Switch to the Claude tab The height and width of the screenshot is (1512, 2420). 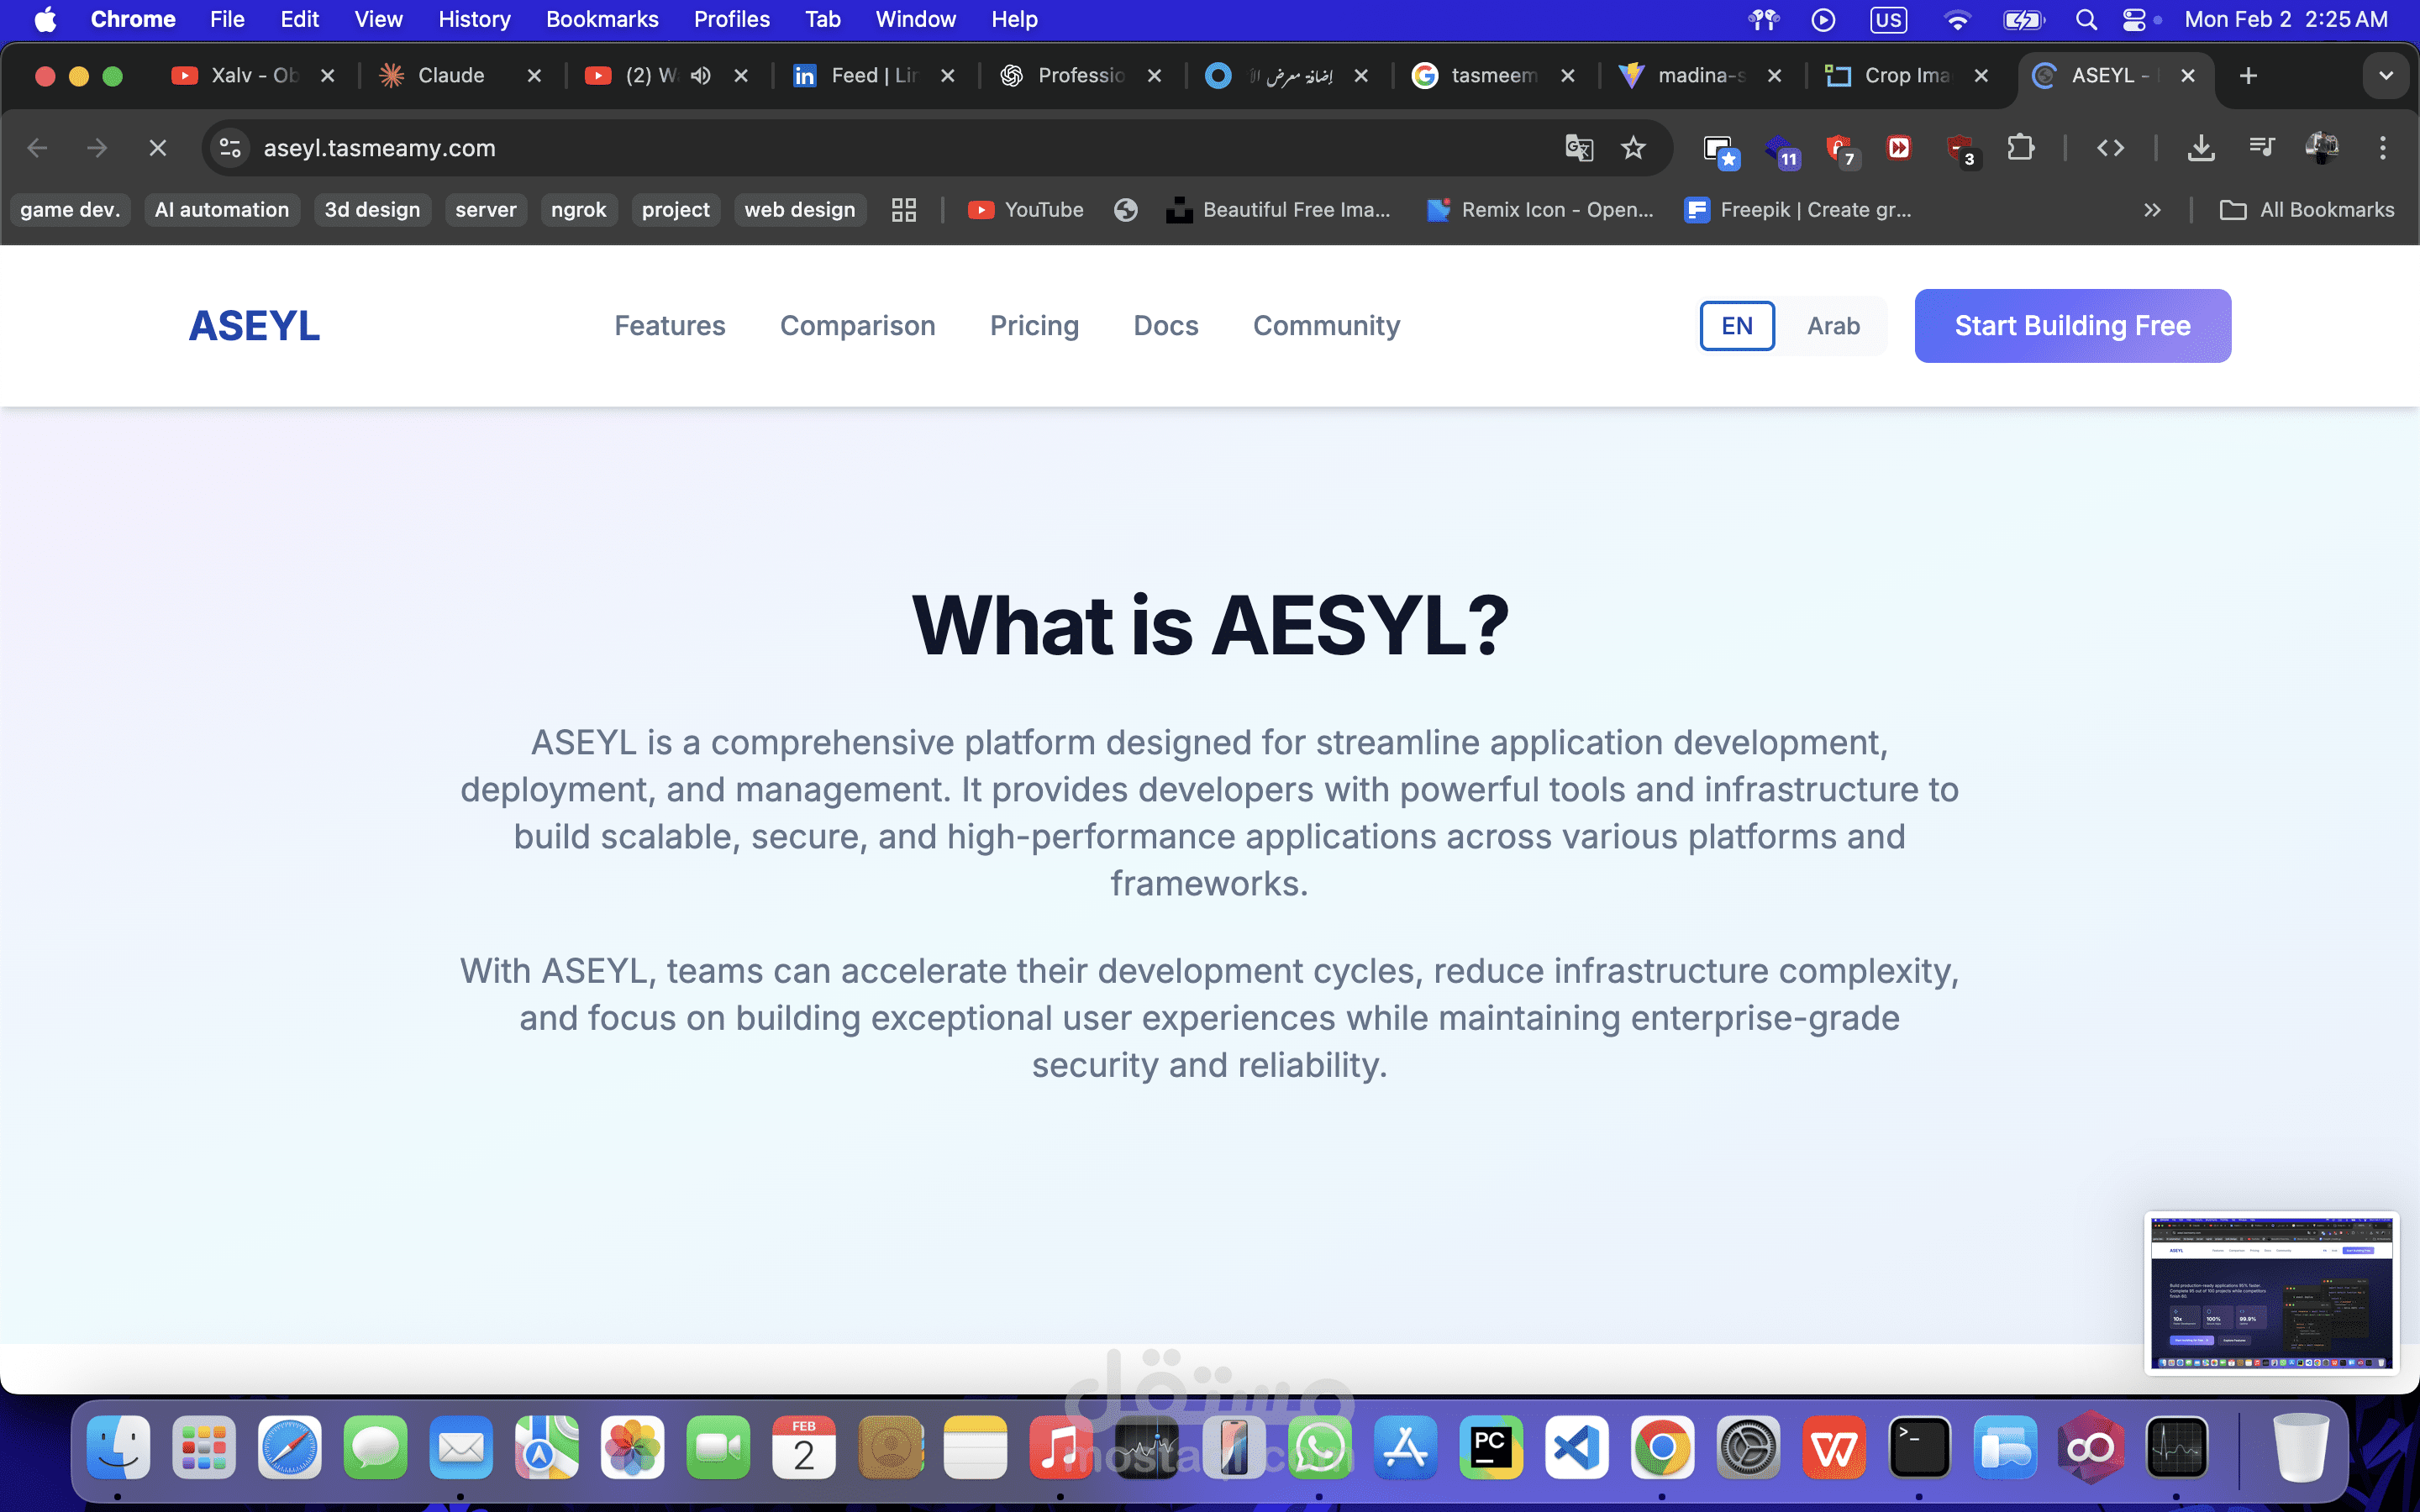(x=450, y=76)
